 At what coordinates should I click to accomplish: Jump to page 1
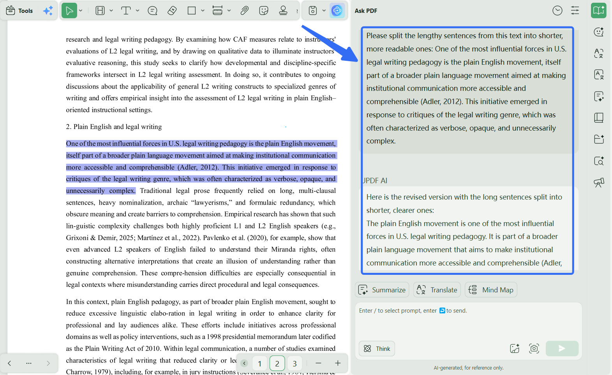tap(259, 363)
